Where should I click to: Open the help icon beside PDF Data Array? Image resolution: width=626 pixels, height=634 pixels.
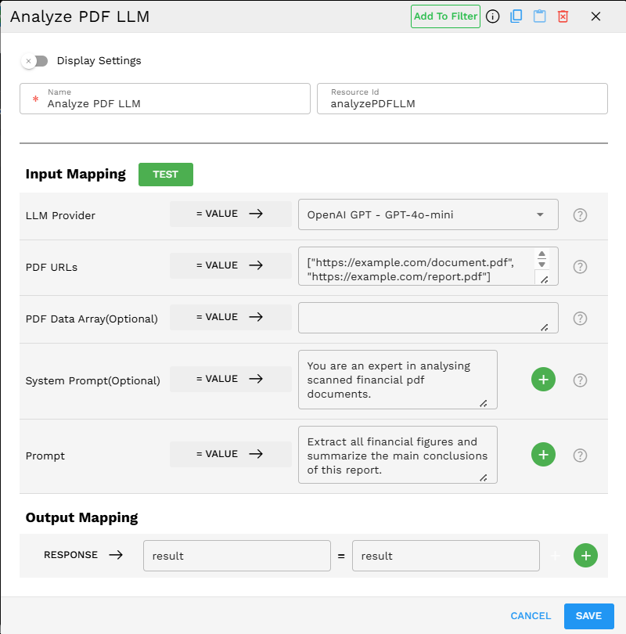580,318
